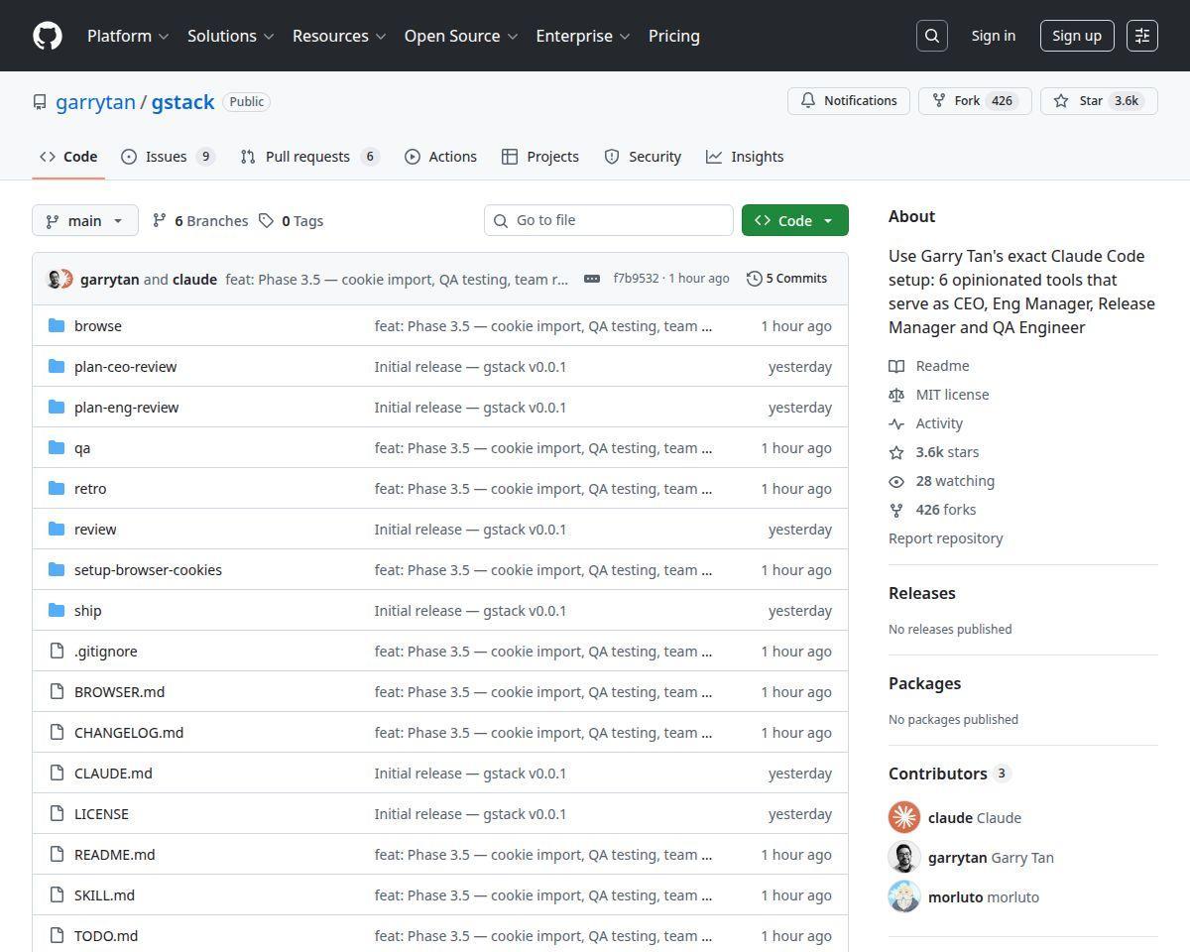Click the qa folder icon

(57, 447)
